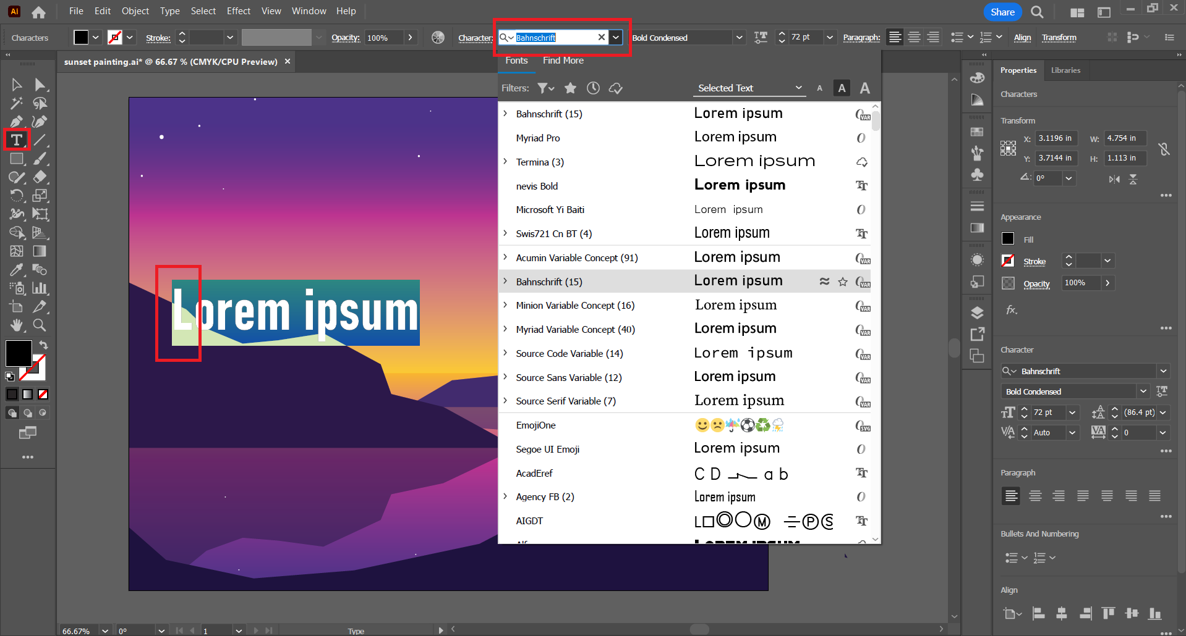Select the Paintbrush tool
The height and width of the screenshot is (636, 1186).
[40, 159]
